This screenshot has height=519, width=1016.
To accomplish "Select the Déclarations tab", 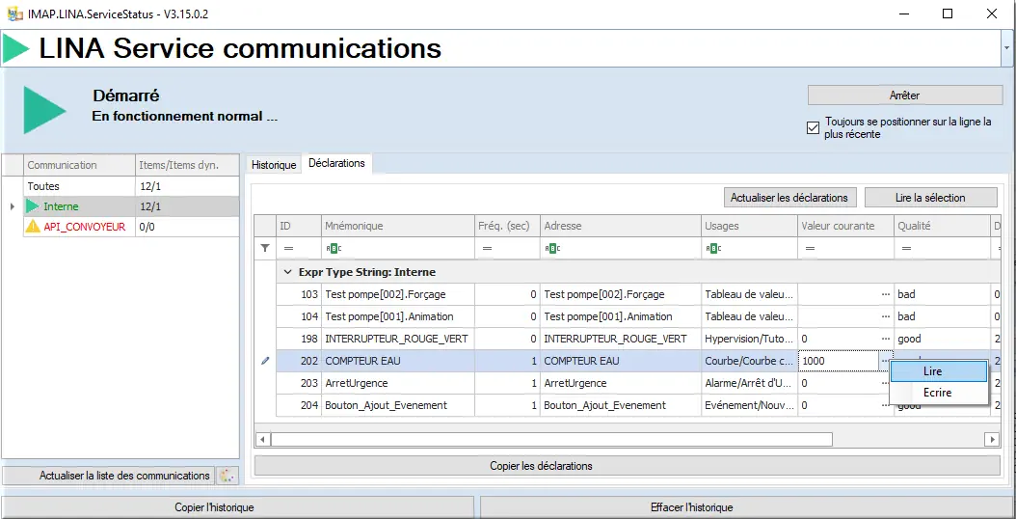I will click(x=337, y=163).
